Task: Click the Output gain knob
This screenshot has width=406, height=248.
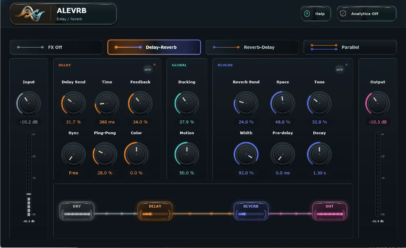Action: (378, 103)
